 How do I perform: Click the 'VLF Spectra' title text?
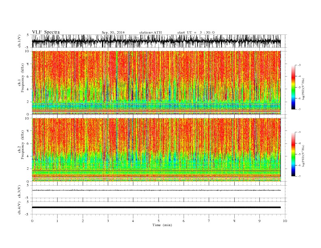[46, 32]
